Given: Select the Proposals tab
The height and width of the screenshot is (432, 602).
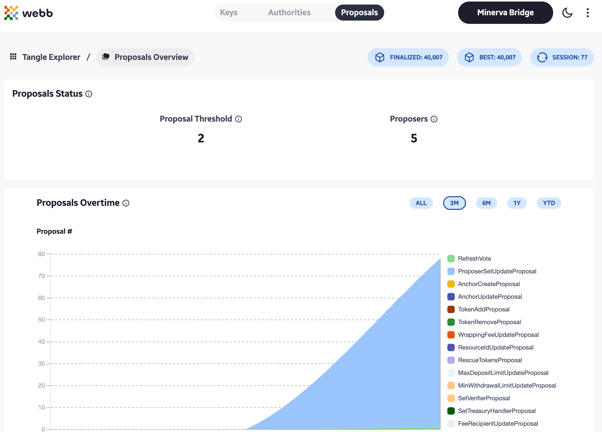Looking at the screenshot, I should [359, 12].
